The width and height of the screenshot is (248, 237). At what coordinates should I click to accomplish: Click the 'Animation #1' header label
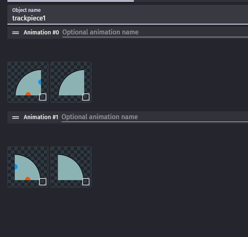41,117
